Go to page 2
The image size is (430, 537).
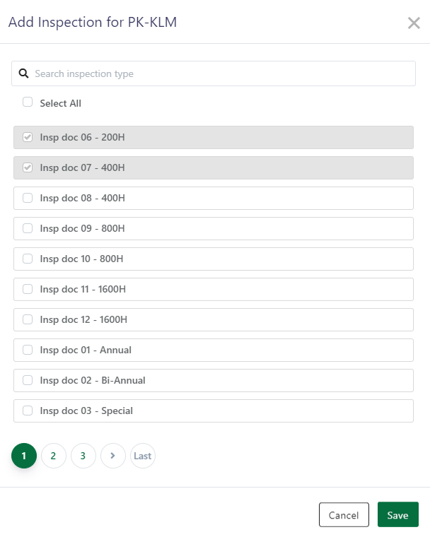(x=53, y=456)
